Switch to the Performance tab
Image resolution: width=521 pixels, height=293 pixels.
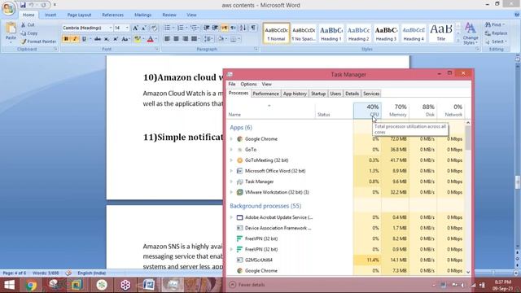pos(266,94)
